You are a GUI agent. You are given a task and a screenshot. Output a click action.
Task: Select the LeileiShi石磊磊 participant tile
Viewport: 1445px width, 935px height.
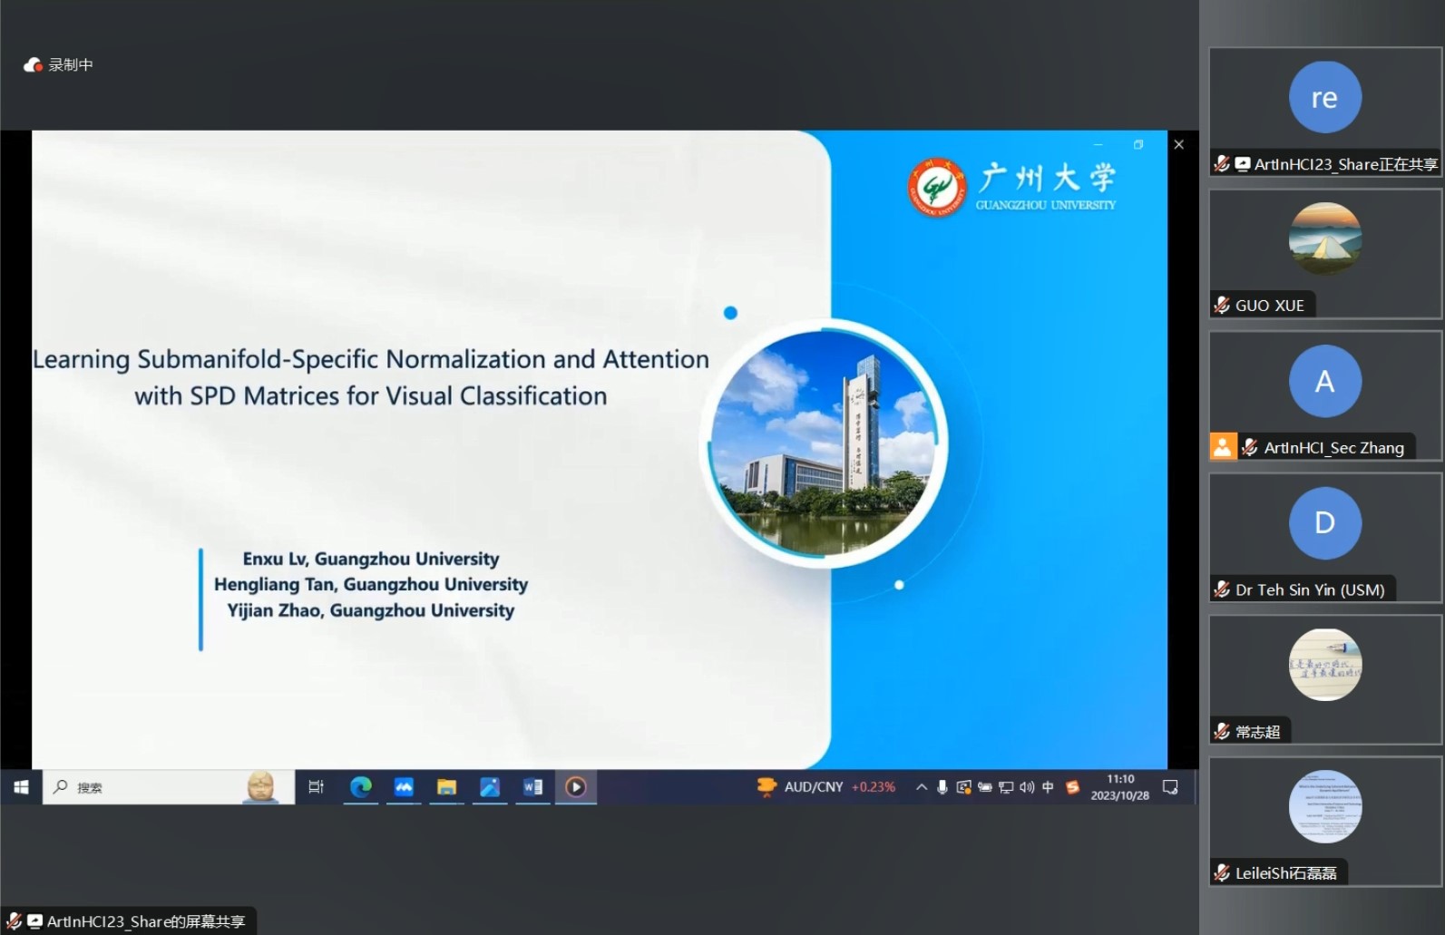coord(1325,821)
